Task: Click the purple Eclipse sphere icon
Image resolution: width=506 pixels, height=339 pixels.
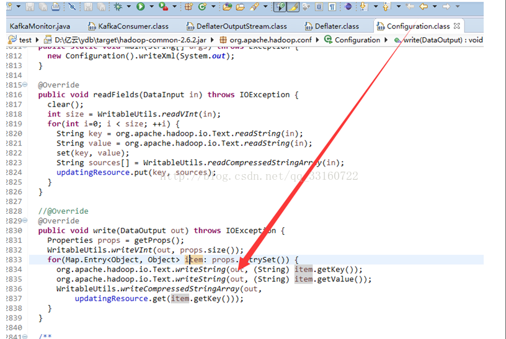Action: (x=348, y=6)
